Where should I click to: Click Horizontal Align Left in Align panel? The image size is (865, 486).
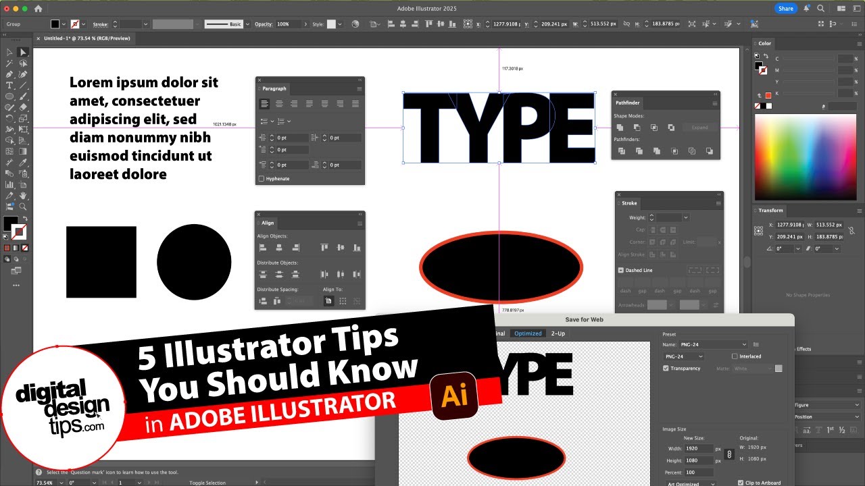tap(263, 248)
